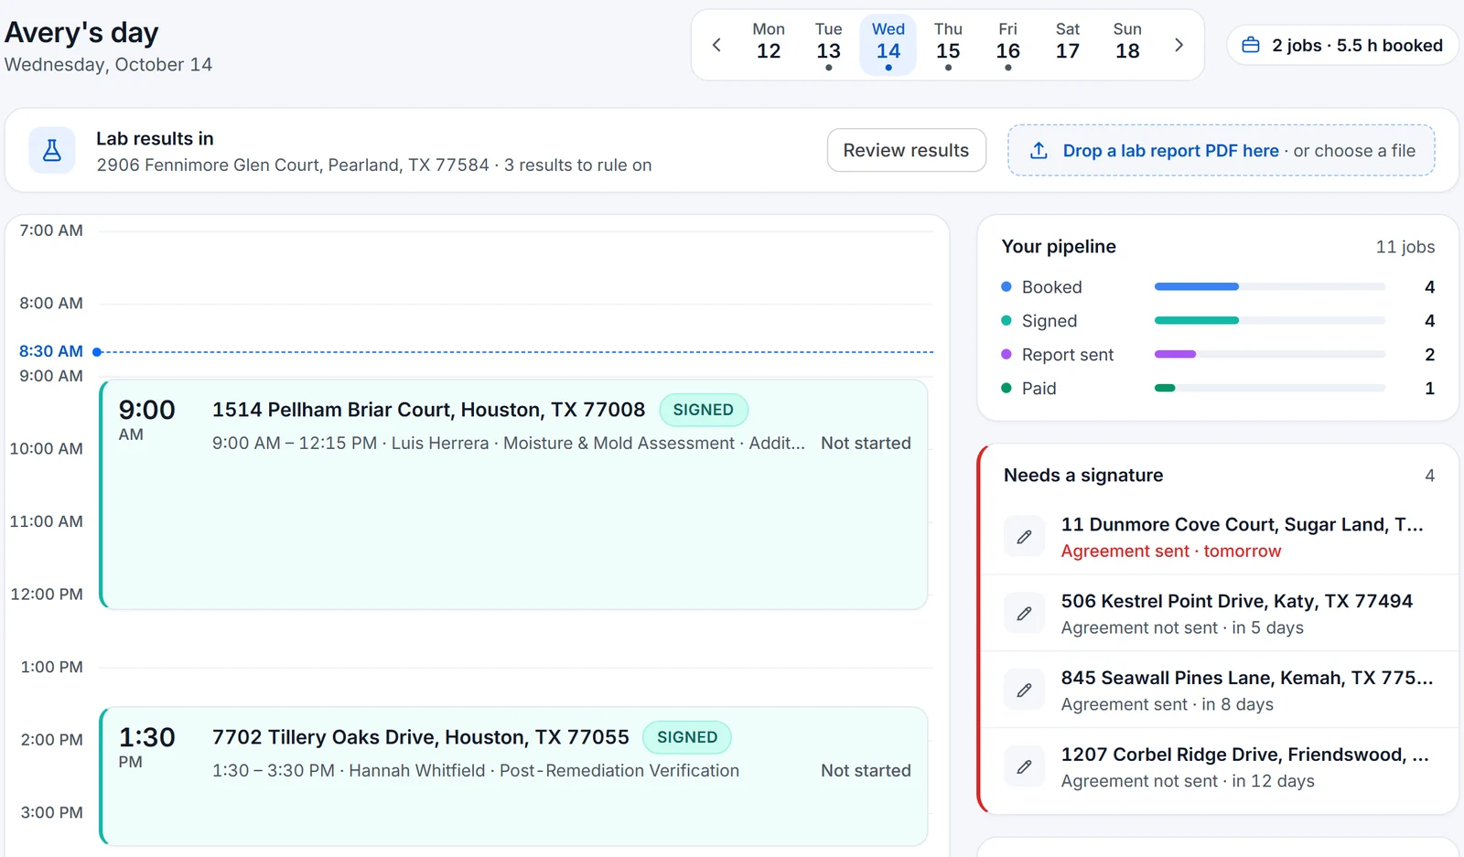Click '2 jobs · 5.5 h booked' pill
The height and width of the screenshot is (857, 1464).
1342,46
